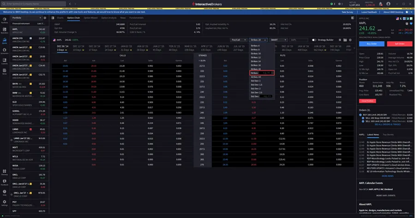Click panel layout icon at right of tabs

point(353,18)
